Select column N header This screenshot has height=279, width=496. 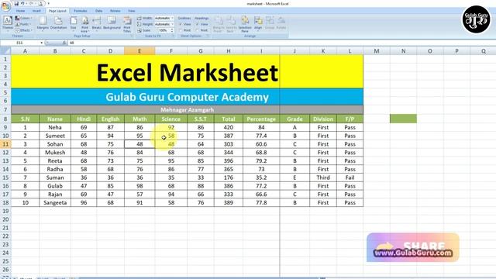(403, 51)
